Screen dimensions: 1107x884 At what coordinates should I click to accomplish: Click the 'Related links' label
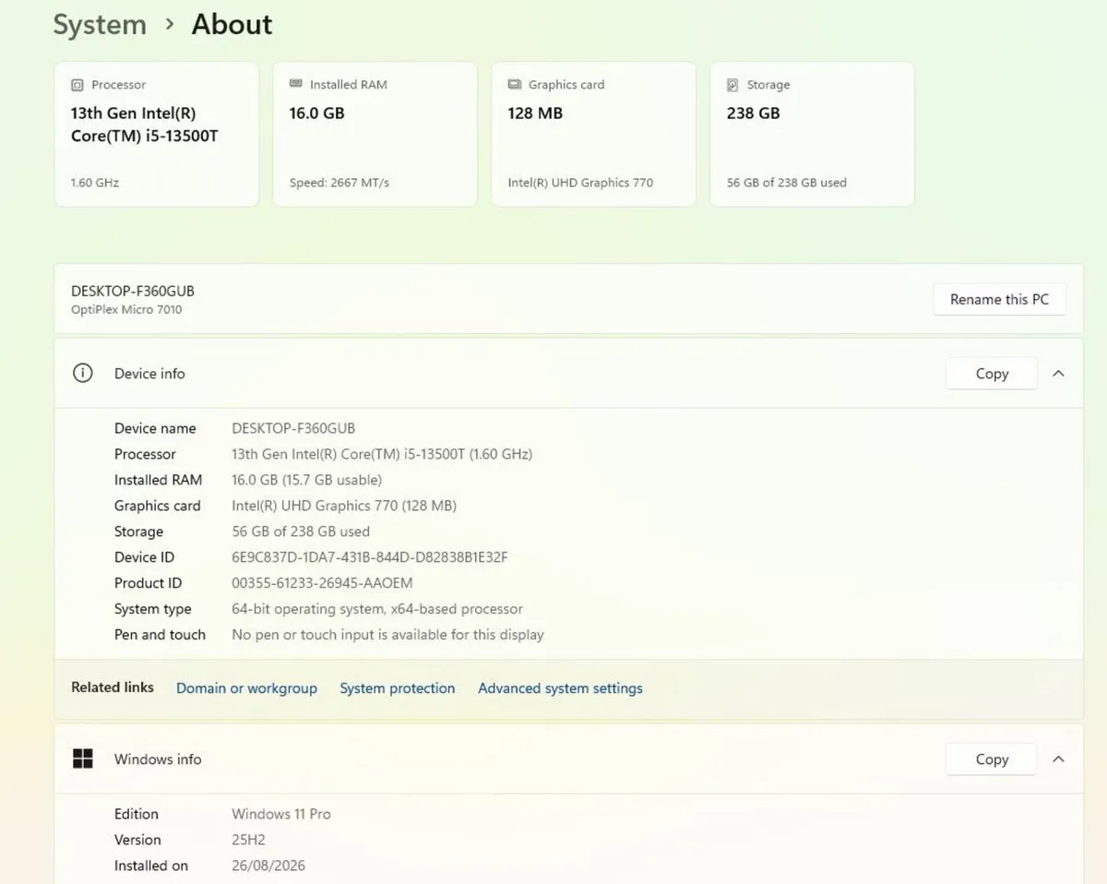113,687
